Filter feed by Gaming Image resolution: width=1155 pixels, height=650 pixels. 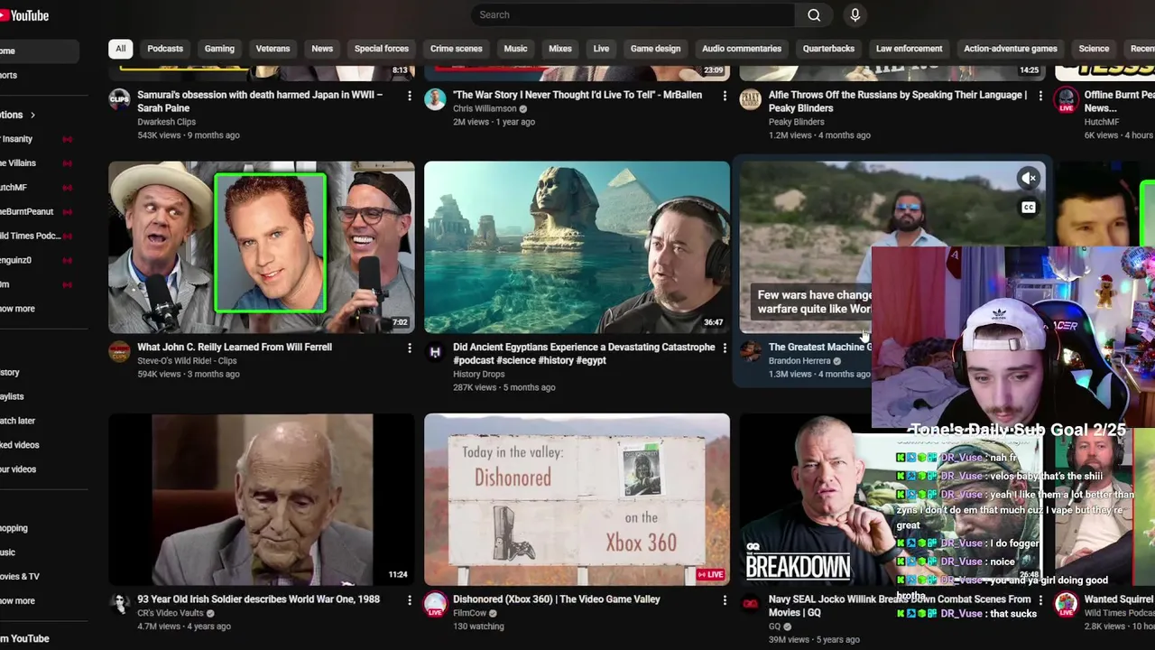219,49
